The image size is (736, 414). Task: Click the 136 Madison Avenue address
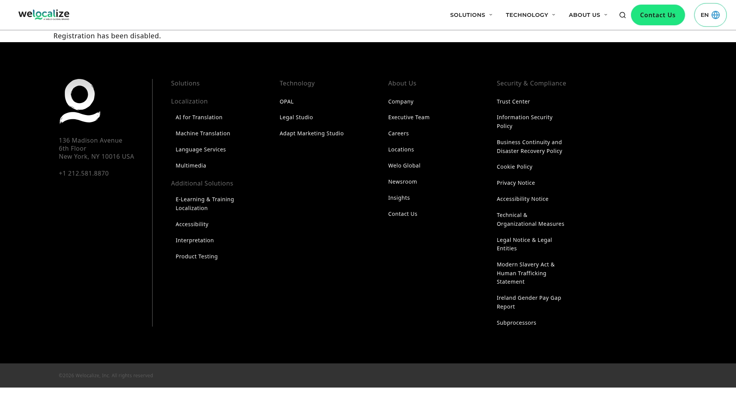(96, 148)
